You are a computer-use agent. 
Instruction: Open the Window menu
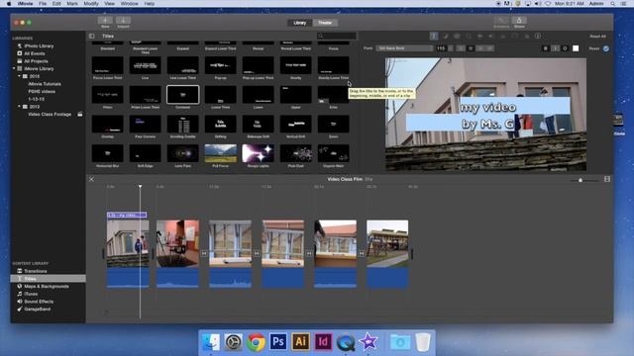(130, 3)
